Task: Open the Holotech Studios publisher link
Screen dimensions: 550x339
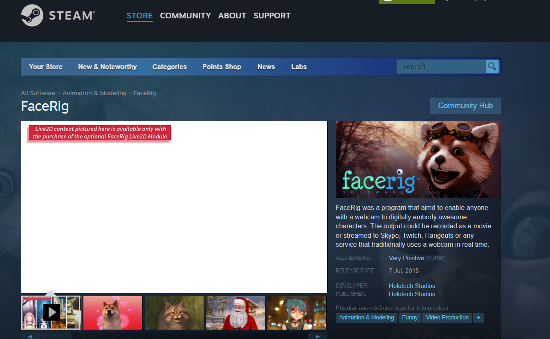Action: click(412, 294)
